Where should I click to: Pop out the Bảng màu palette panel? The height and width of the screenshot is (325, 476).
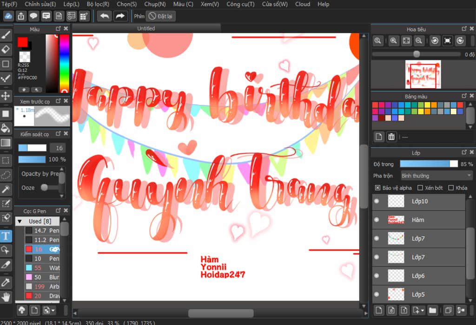[x=464, y=96]
